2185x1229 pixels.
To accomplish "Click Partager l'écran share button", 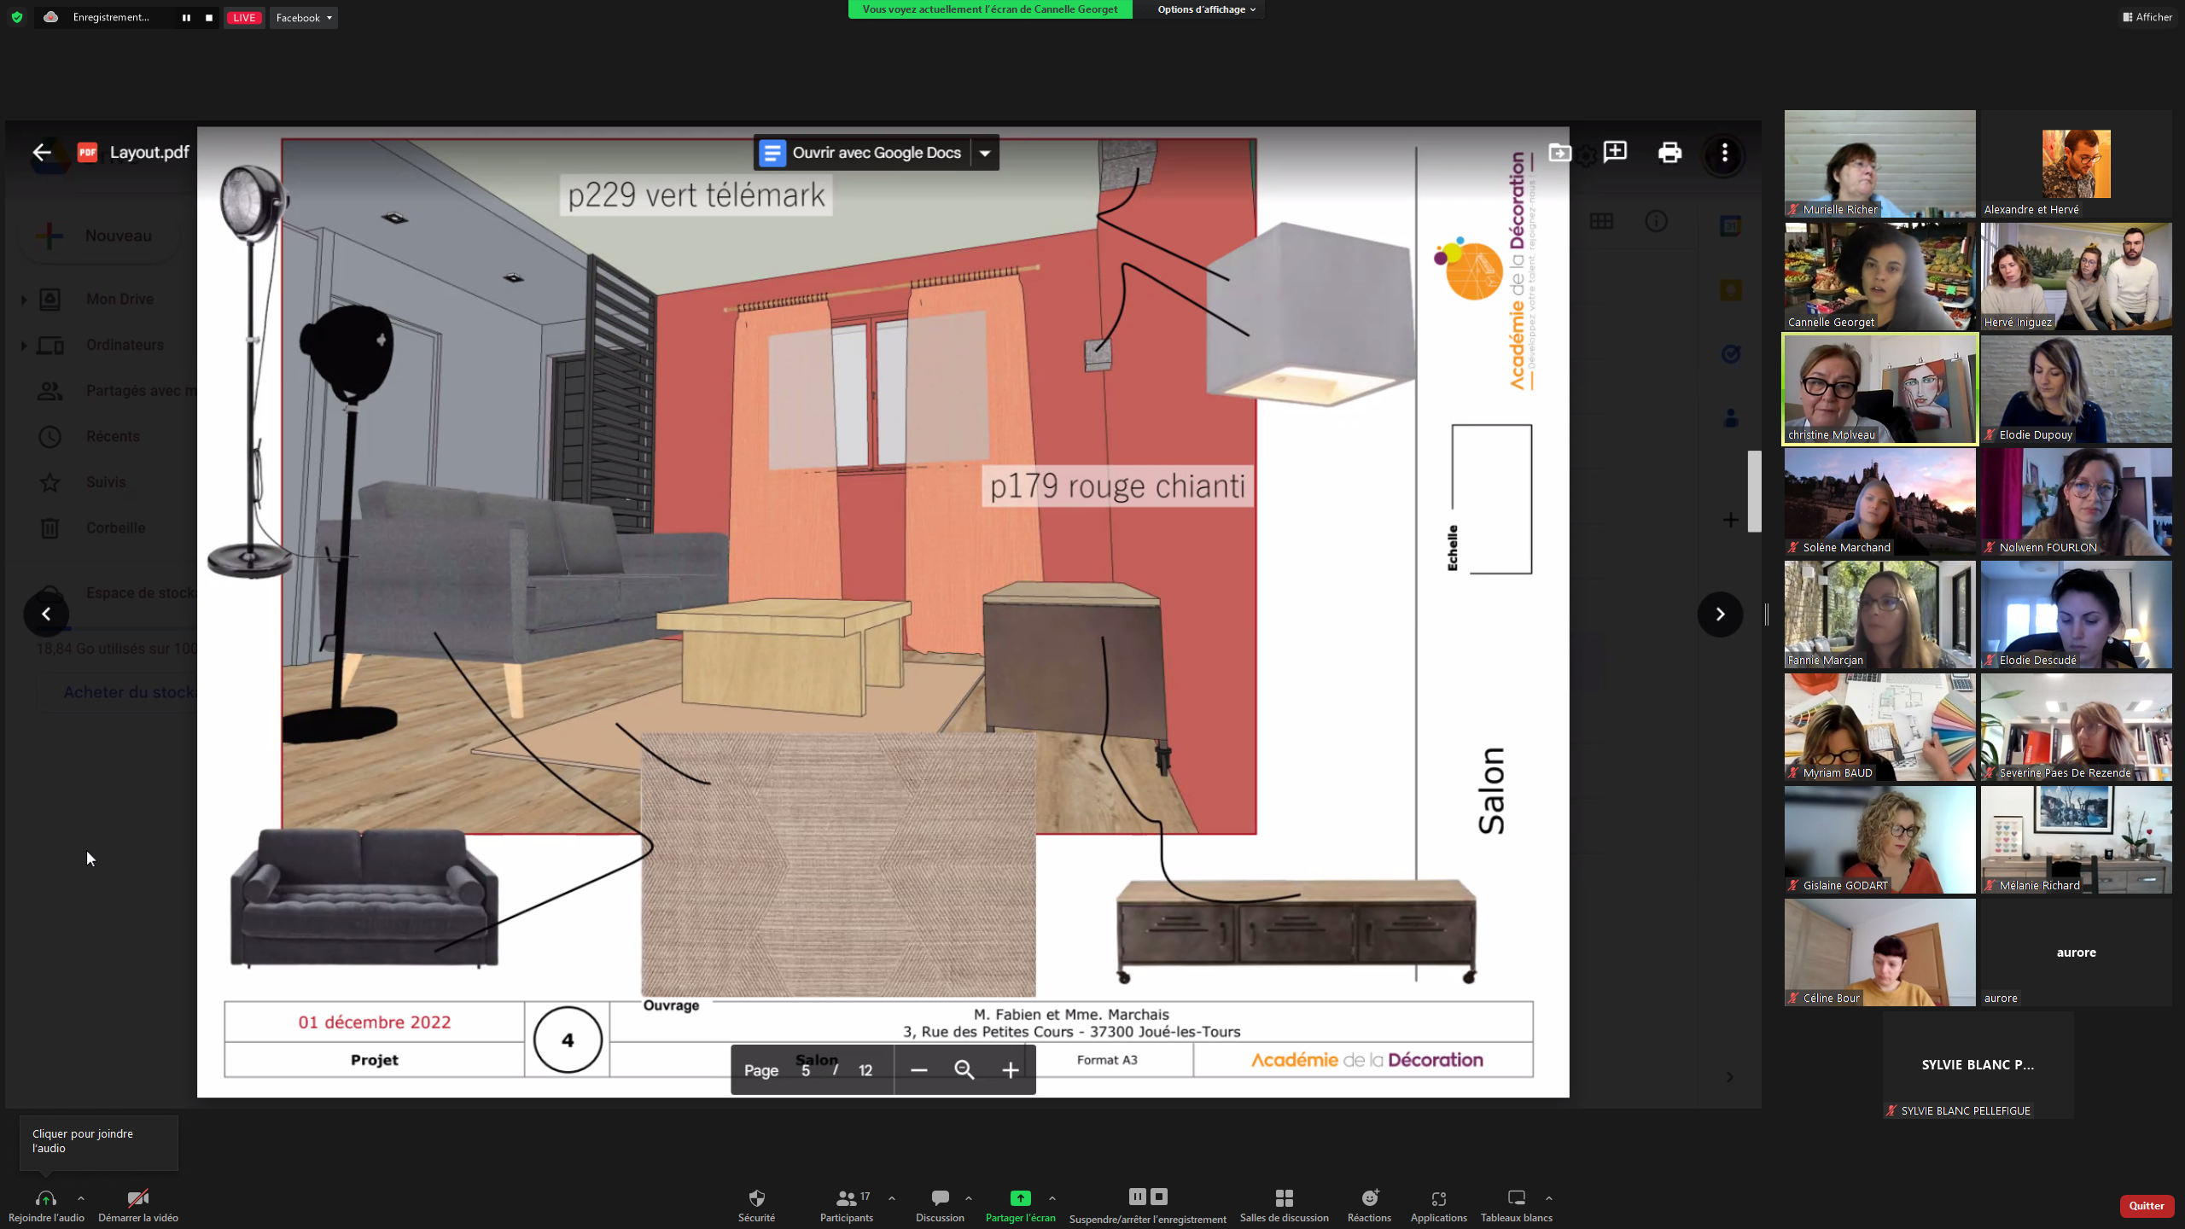I will 1020,1204.
